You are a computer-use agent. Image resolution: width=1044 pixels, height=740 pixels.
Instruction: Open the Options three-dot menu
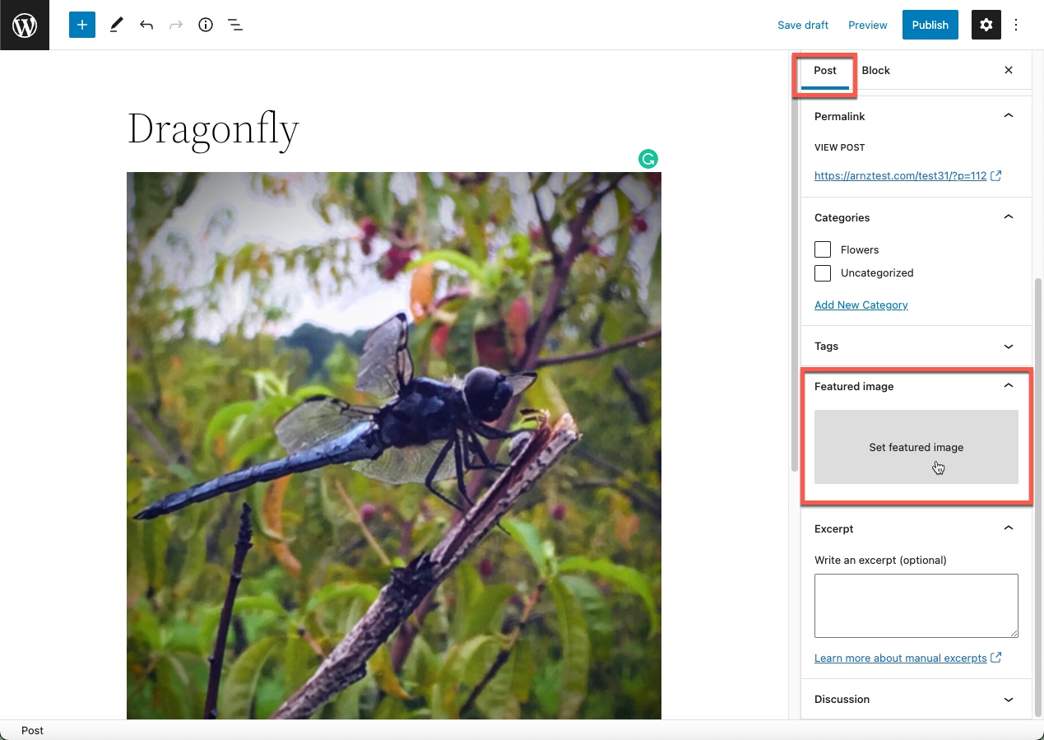click(1016, 25)
